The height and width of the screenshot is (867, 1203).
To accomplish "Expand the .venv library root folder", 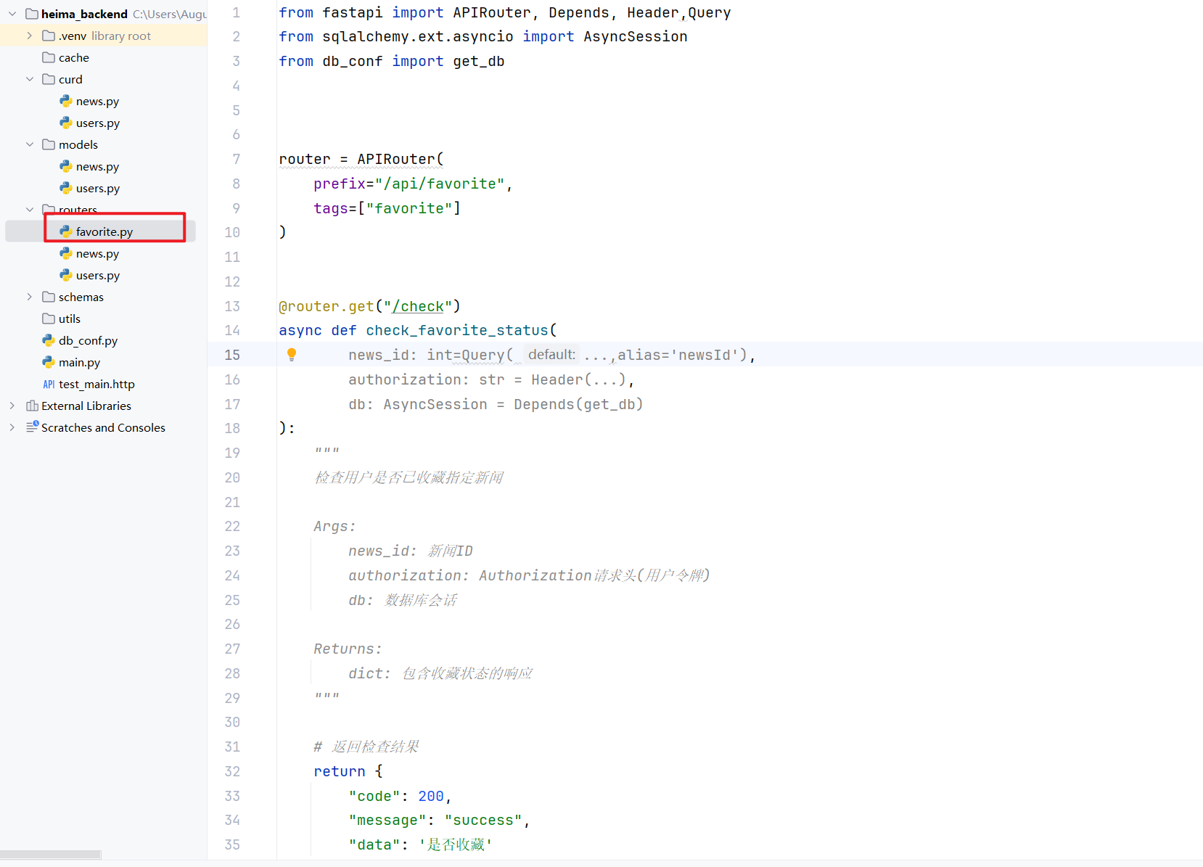I will point(30,36).
